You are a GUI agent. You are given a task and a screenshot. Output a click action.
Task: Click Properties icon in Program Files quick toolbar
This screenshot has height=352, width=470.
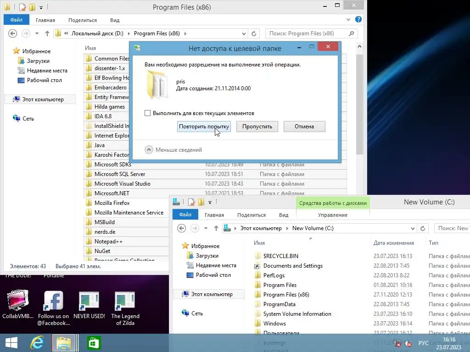(22, 7)
